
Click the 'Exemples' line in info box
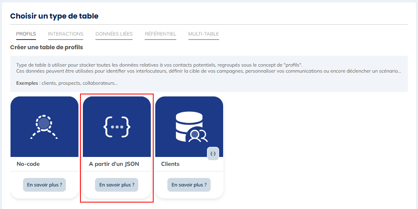[67, 83]
